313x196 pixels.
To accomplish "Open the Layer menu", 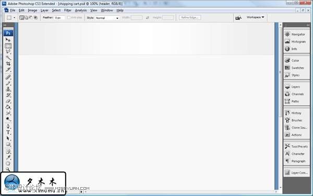I will click(44, 10).
